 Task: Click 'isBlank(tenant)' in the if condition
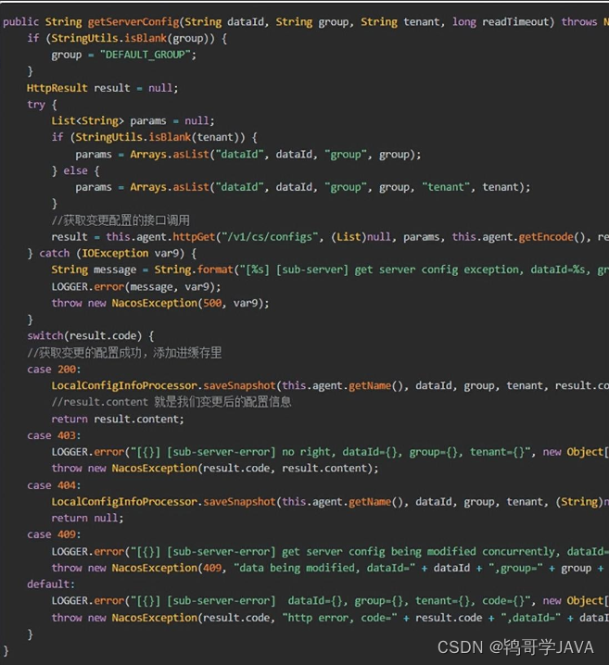point(197,137)
